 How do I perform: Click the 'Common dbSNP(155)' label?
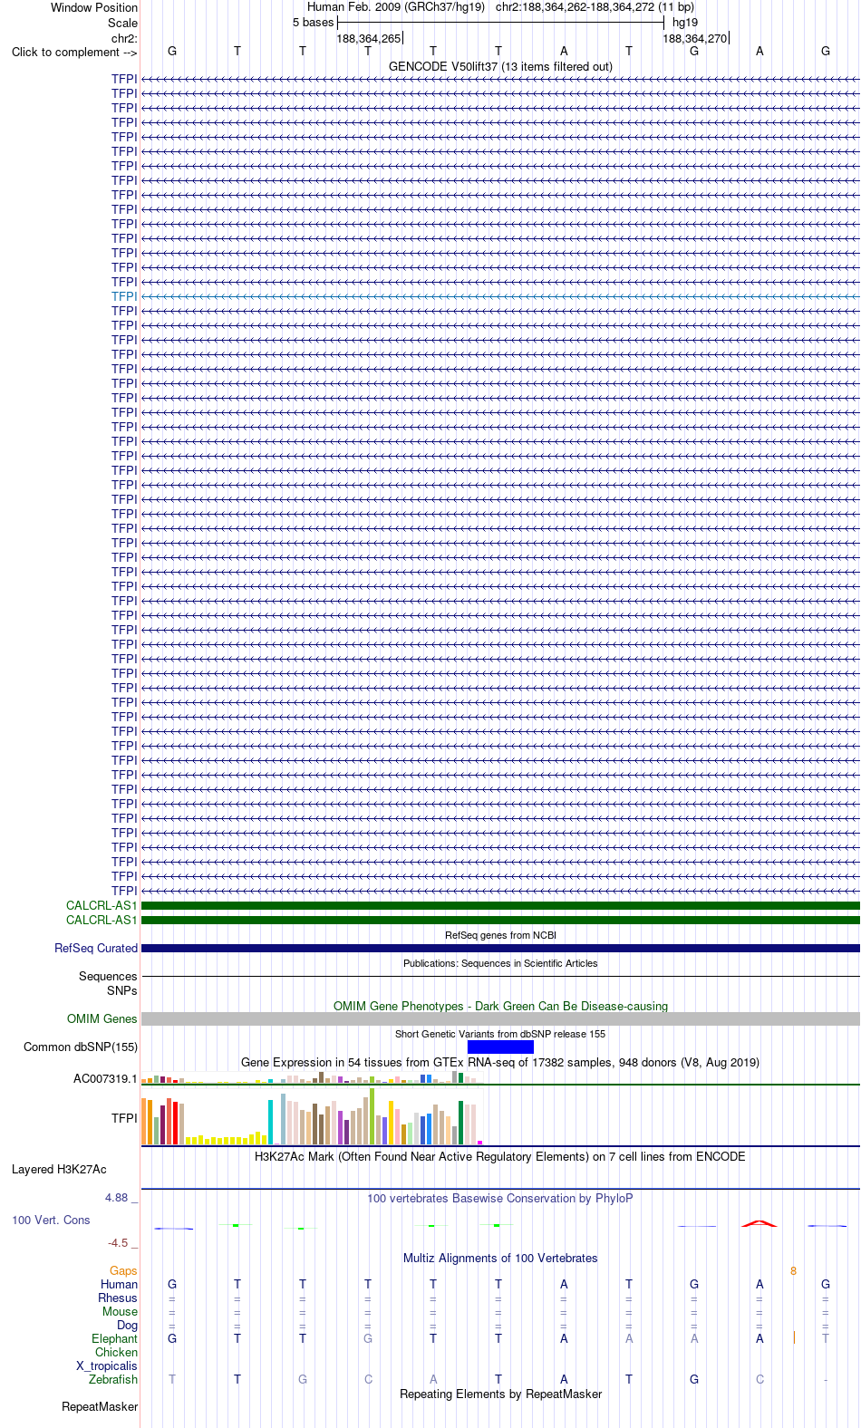tap(81, 1047)
